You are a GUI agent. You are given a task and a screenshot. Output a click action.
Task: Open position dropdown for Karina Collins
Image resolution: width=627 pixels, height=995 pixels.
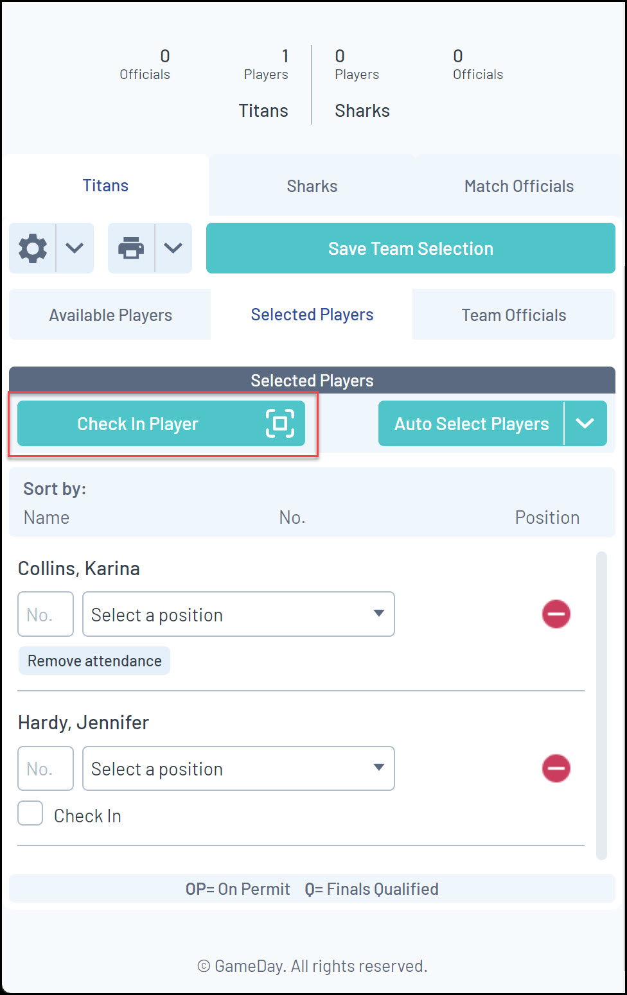[x=238, y=614]
